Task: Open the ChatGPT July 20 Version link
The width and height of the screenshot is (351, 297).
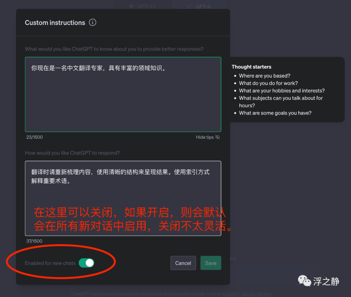Action: tap(247, 294)
